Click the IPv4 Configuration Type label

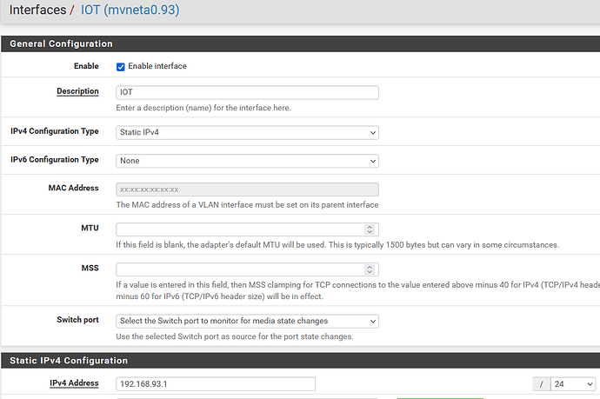click(x=54, y=131)
